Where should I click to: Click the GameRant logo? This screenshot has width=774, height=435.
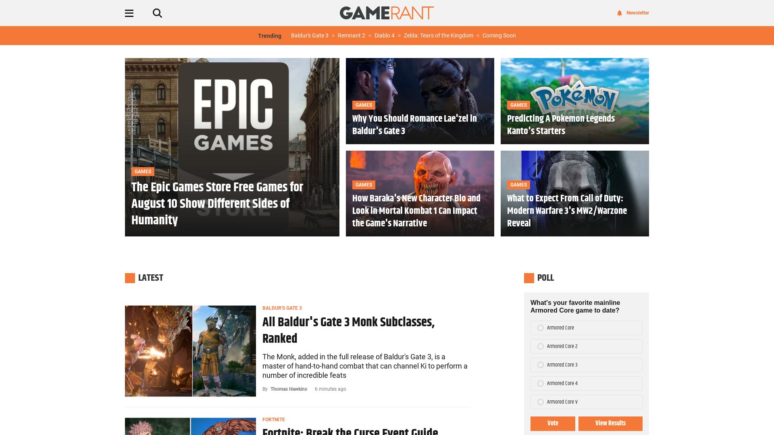click(387, 13)
